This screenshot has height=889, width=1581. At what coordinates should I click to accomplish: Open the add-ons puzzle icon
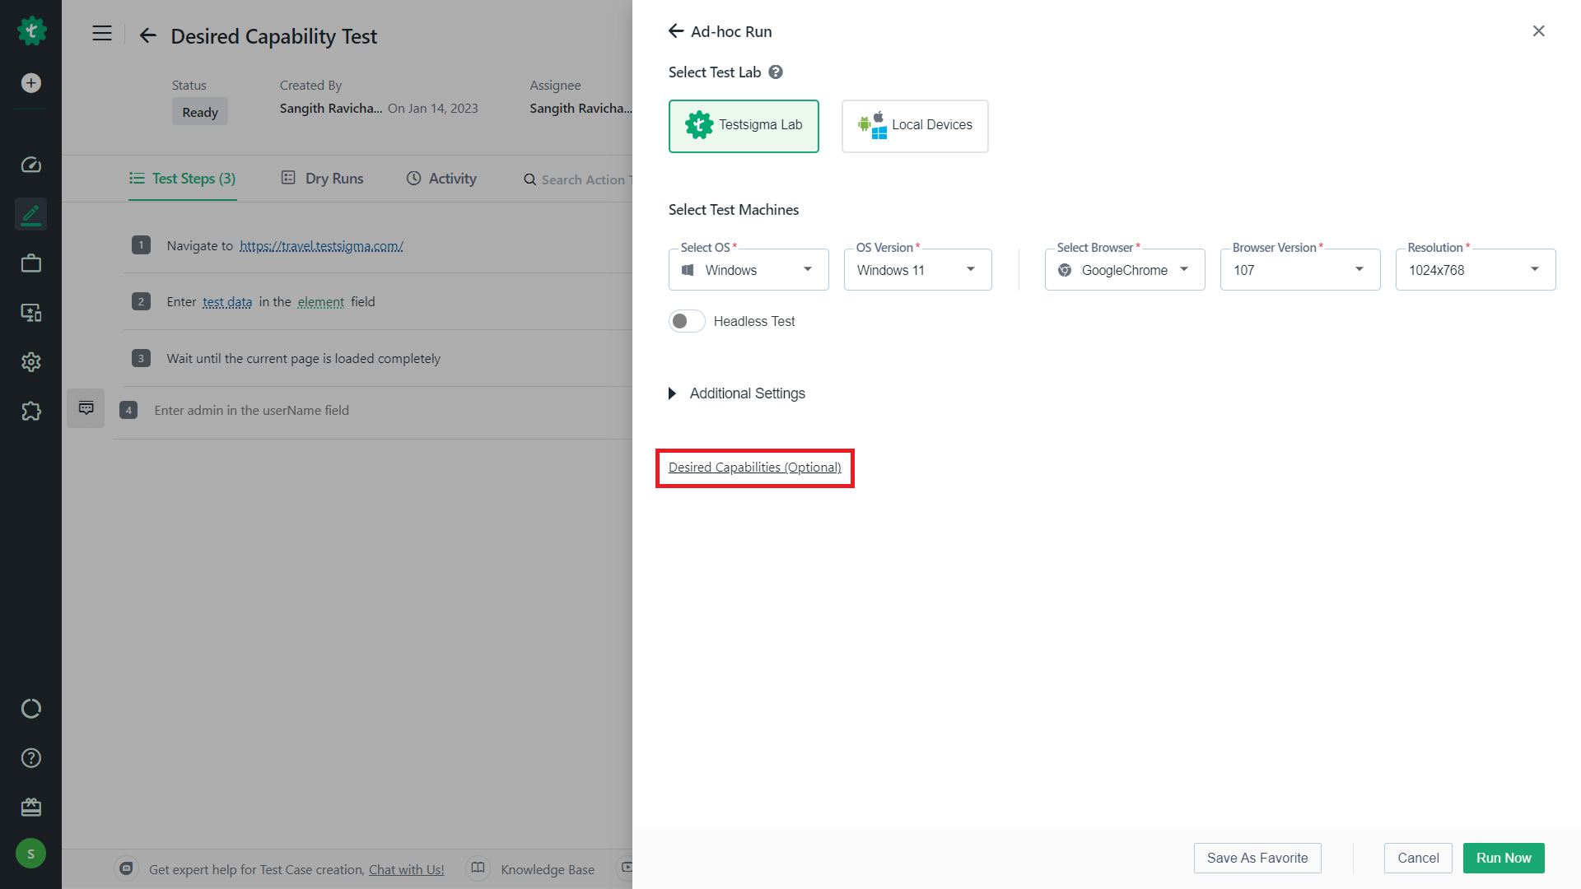(31, 411)
